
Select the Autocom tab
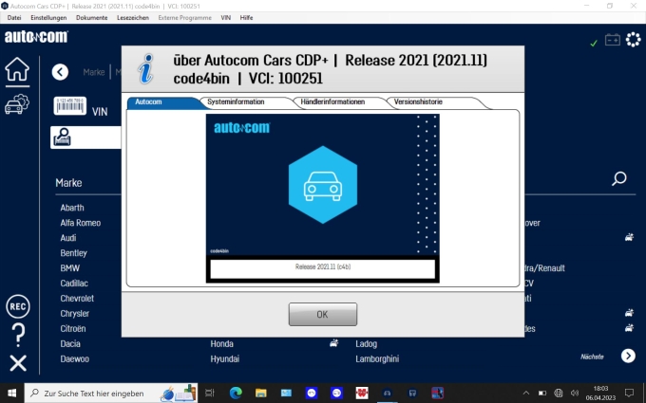tap(163, 102)
